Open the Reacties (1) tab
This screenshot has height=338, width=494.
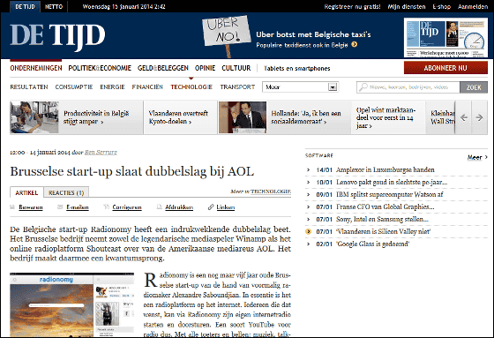coord(66,192)
